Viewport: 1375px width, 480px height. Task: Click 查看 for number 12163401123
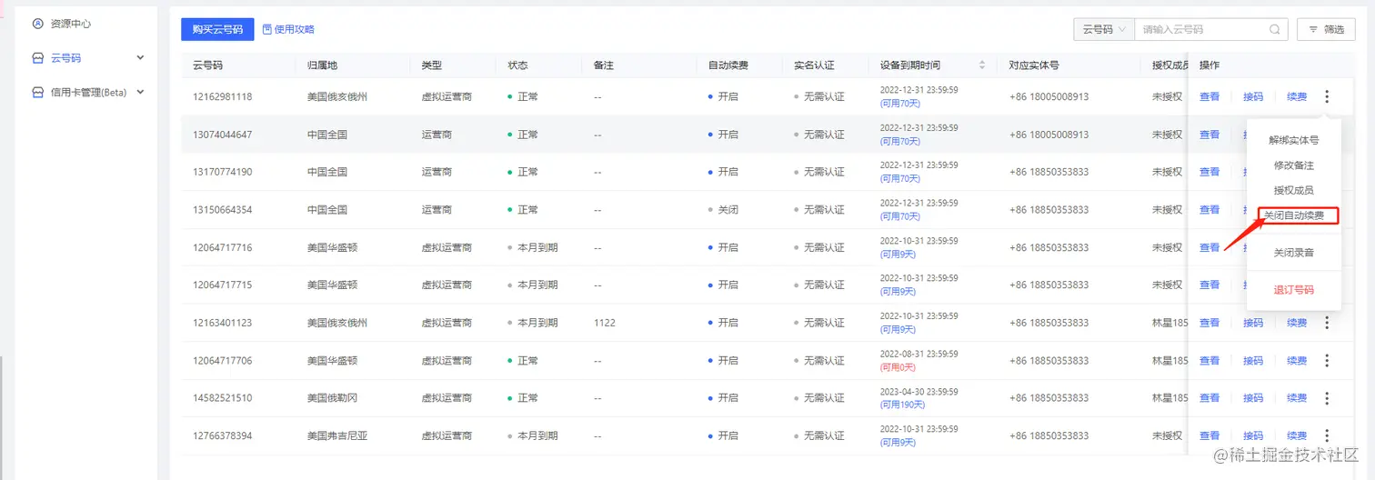(1209, 323)
